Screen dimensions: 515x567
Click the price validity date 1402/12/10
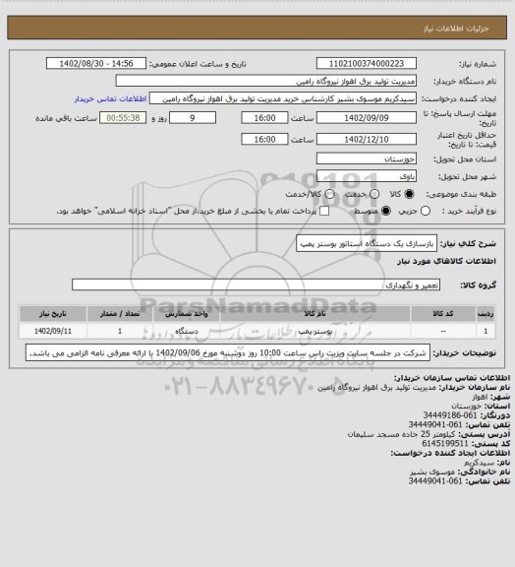tap(367, 139)
